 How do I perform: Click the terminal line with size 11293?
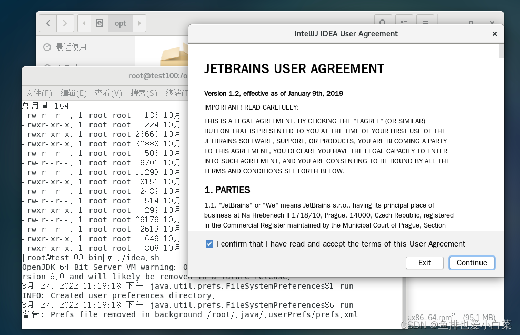(x=101, y=172)
